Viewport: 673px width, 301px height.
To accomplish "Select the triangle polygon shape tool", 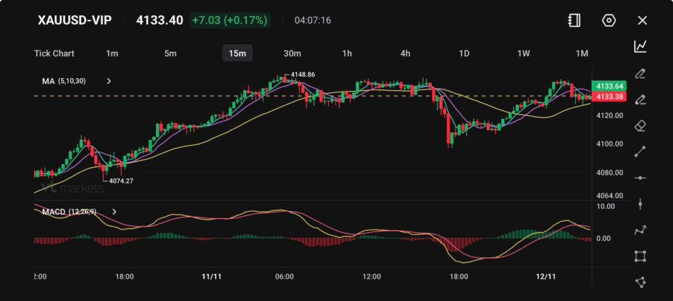I will tap(640, 282).
